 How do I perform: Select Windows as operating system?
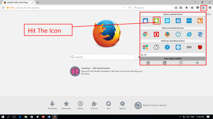click(x=145, y=47)
